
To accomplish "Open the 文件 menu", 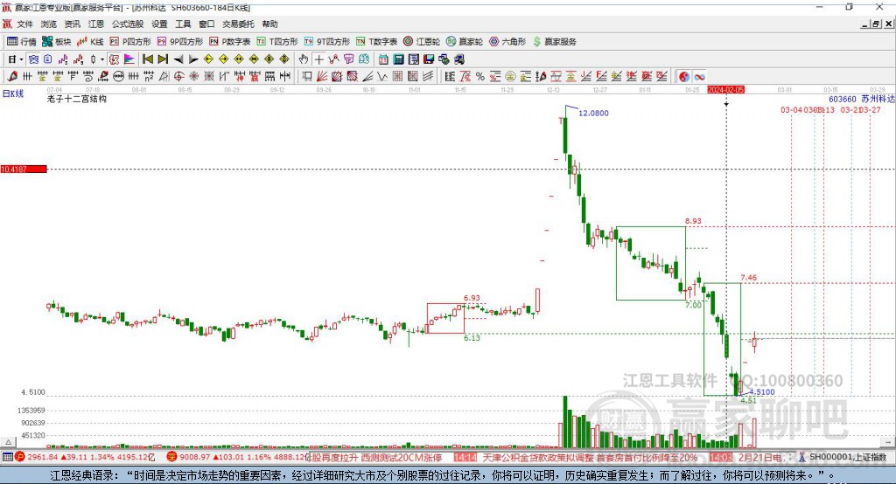I will (x=24, y=24).
